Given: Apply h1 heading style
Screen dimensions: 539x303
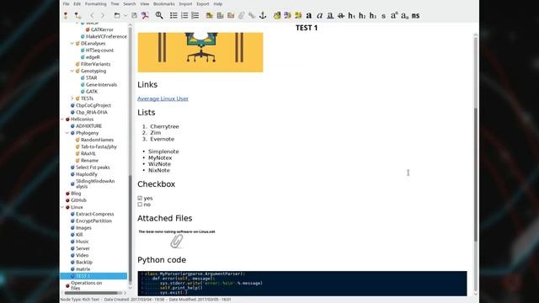Looking at the screenshot, I should 351,15.
